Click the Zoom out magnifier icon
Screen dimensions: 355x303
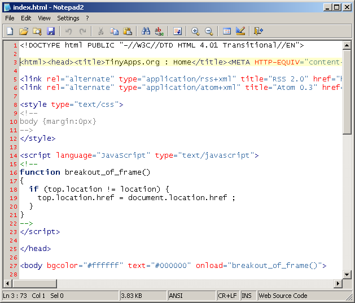coord(209,31)
